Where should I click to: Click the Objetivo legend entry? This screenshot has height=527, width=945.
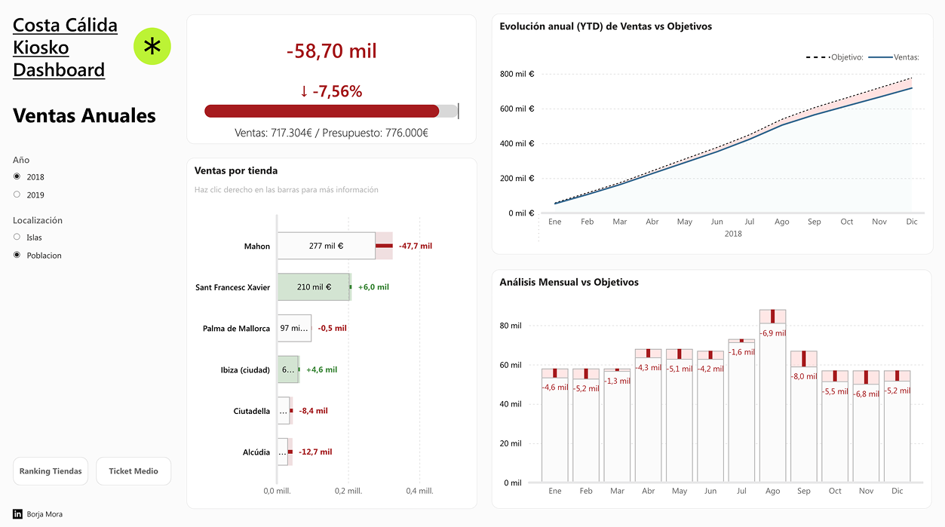point(834,57)
